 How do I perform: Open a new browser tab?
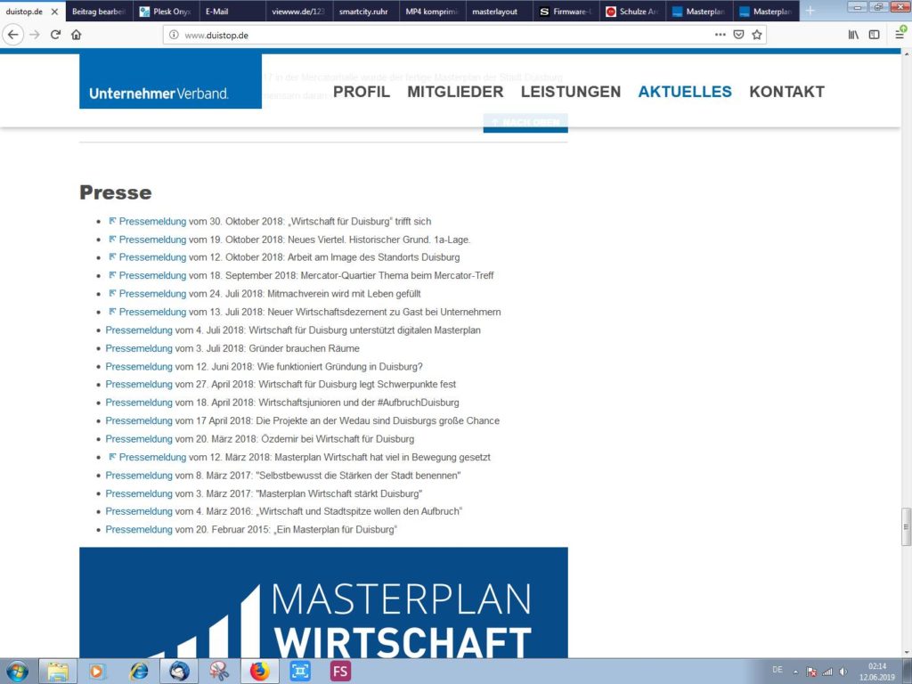810,11
